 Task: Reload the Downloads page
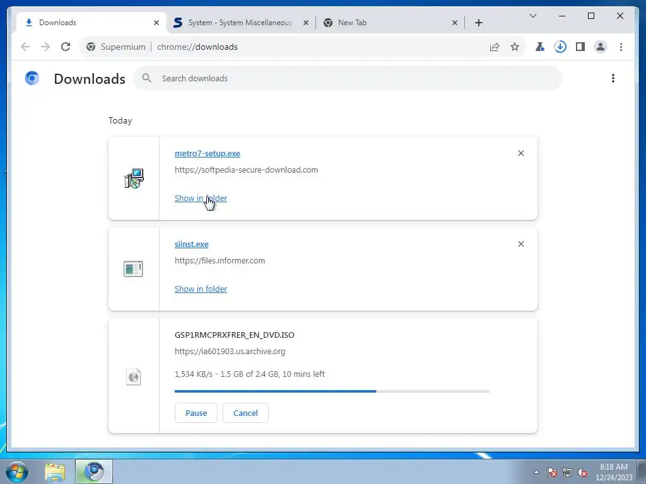point(66,47)
